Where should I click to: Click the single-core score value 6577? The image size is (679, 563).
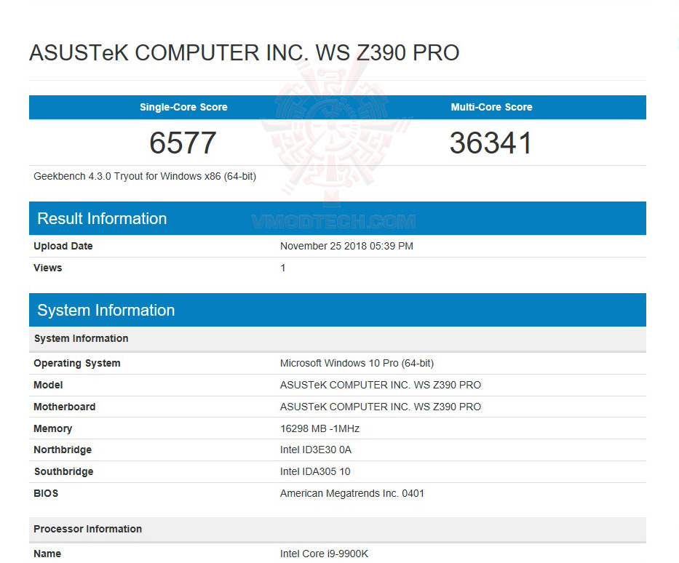tap(183, 143)
